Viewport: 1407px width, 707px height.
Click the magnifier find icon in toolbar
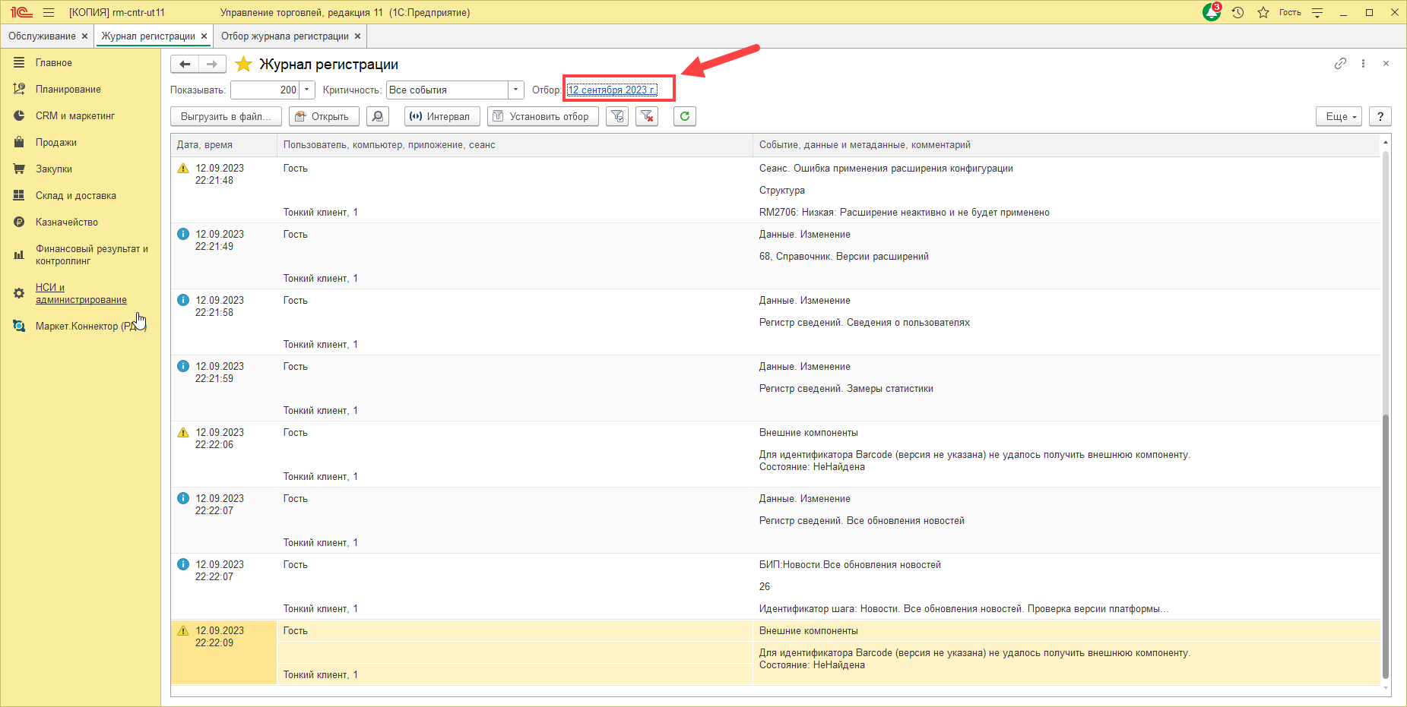378,116
